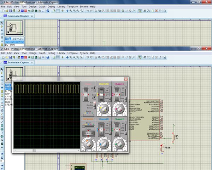The height and width of the screenshot is (170, 212).
Task: Click Zoom Out icon in front window toolbar
Action: tap(74, 57)
